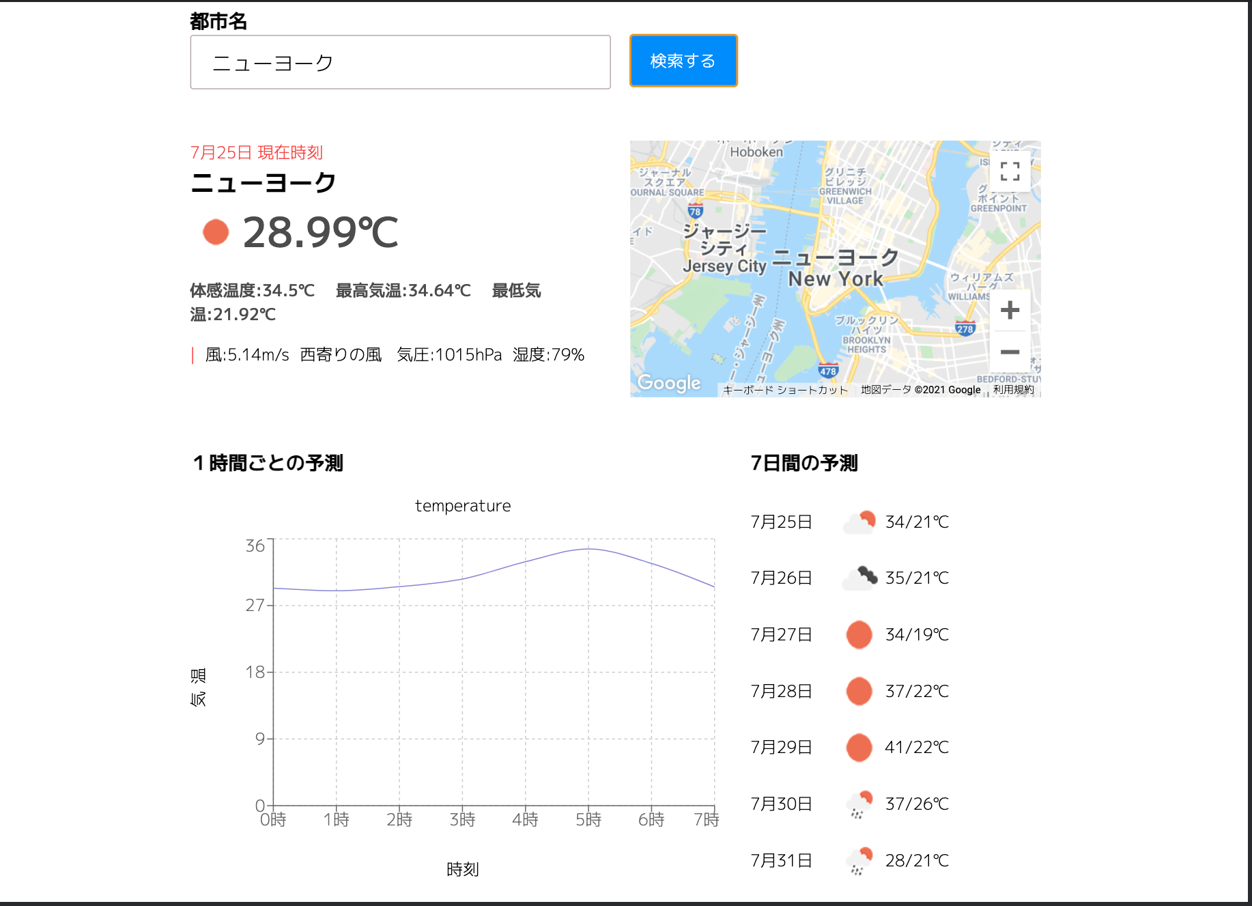Image resolution: width=1252 pixels, height=906 pixels.
Task: Click the 28/21℃ forecast for 7月31日
Action: pyautogui.click(x=917, y=861)
